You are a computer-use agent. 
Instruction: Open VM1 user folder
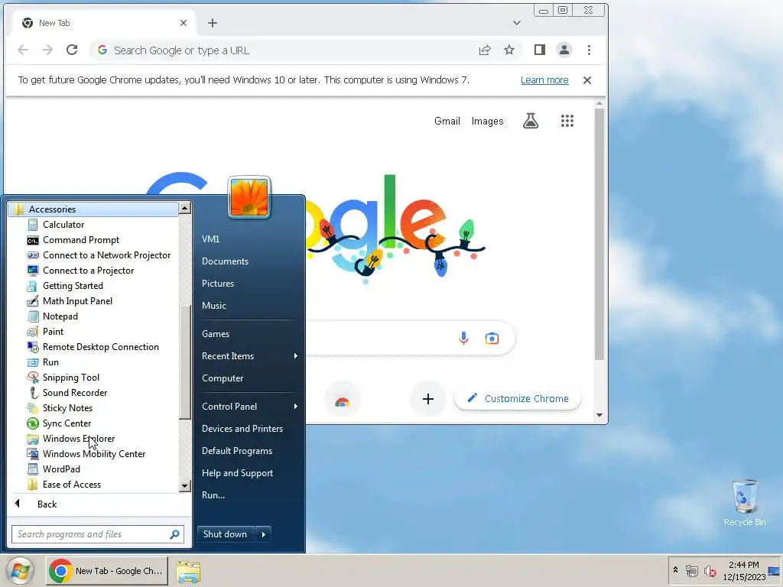pyautogui.click(x=211, y=239)
